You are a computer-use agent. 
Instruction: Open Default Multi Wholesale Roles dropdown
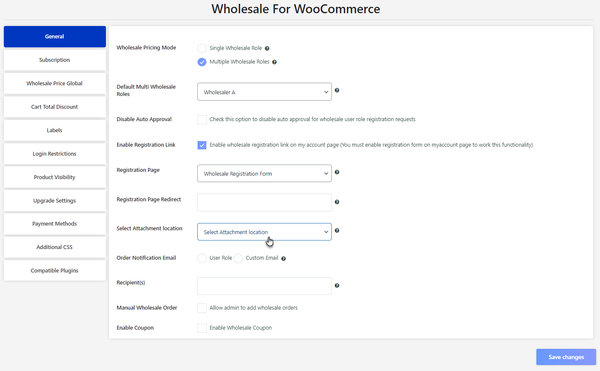[264, 92]
